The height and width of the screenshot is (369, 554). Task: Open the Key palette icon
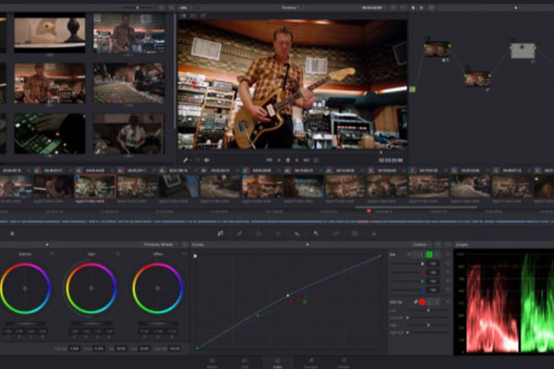tap(316, 233)
